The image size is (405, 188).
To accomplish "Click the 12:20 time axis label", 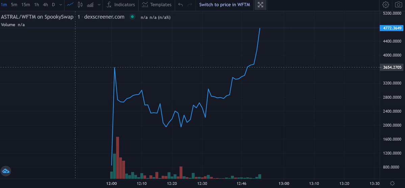I will point(172,183).
